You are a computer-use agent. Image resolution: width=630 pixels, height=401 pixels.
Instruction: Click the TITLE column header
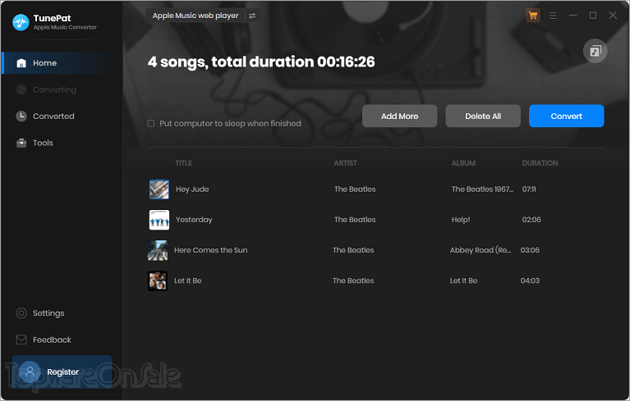(184, 163)
